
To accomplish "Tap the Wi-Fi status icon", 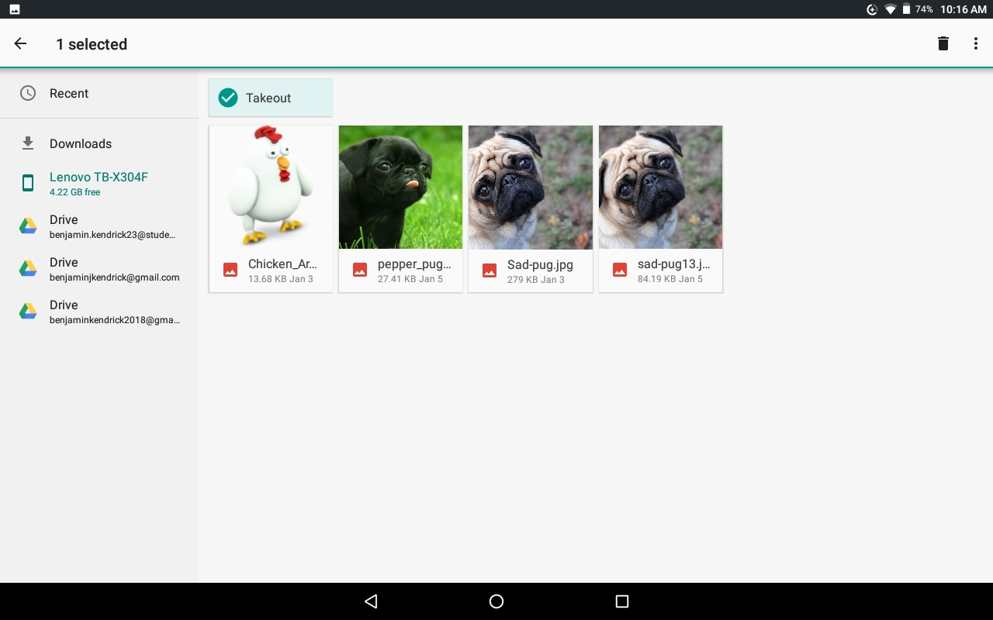I will point(891,9).
